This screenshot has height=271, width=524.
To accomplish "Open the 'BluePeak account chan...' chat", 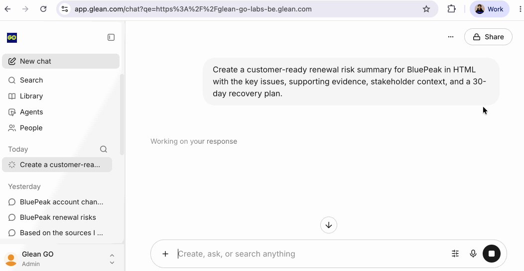I will click(x=57, y=202).
